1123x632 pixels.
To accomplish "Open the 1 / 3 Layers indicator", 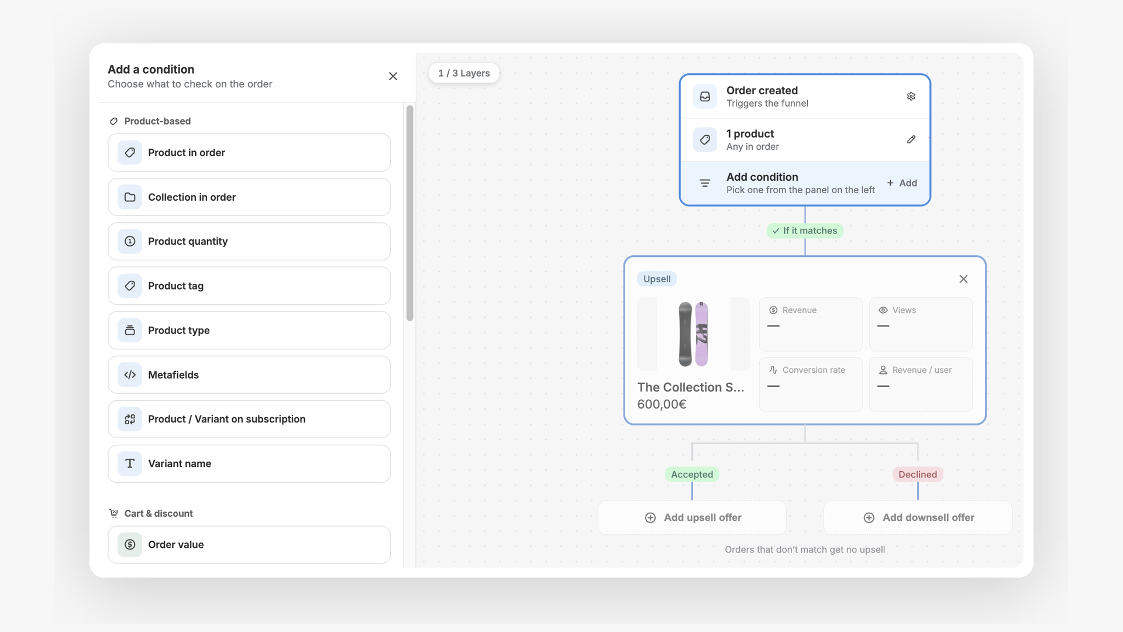I will [x=464, y=73].
